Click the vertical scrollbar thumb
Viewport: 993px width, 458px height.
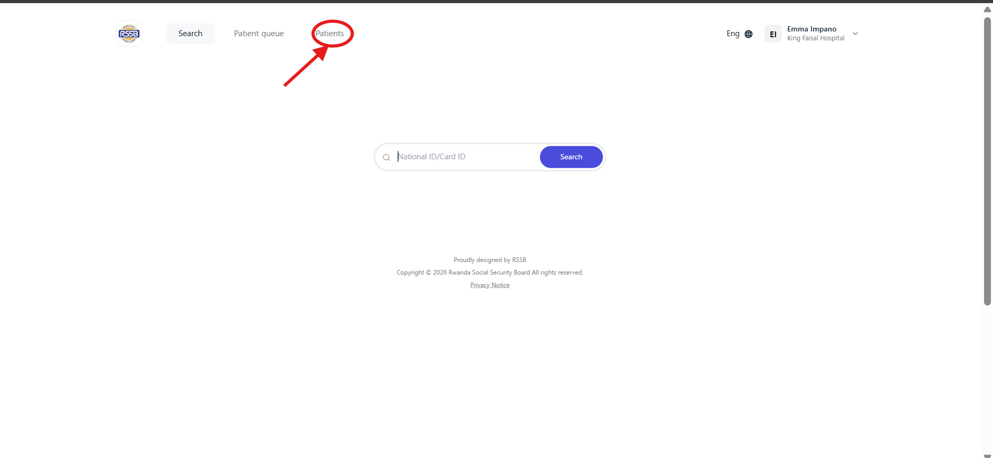click(x=987, y=161)
